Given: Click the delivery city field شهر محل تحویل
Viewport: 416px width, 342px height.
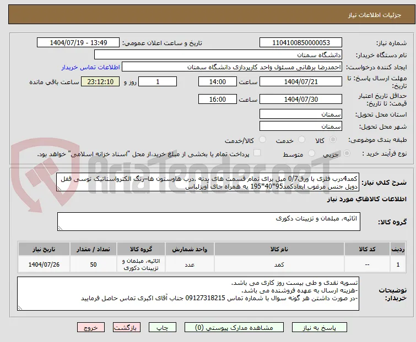Looking at the screenshot, I should coord(301,126).
